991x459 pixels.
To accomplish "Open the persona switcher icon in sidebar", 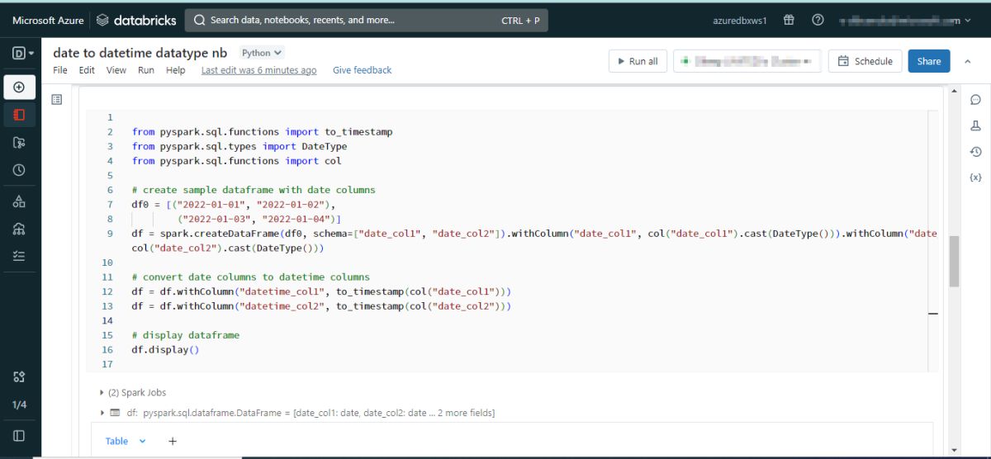I will click(x=22, y=53).
